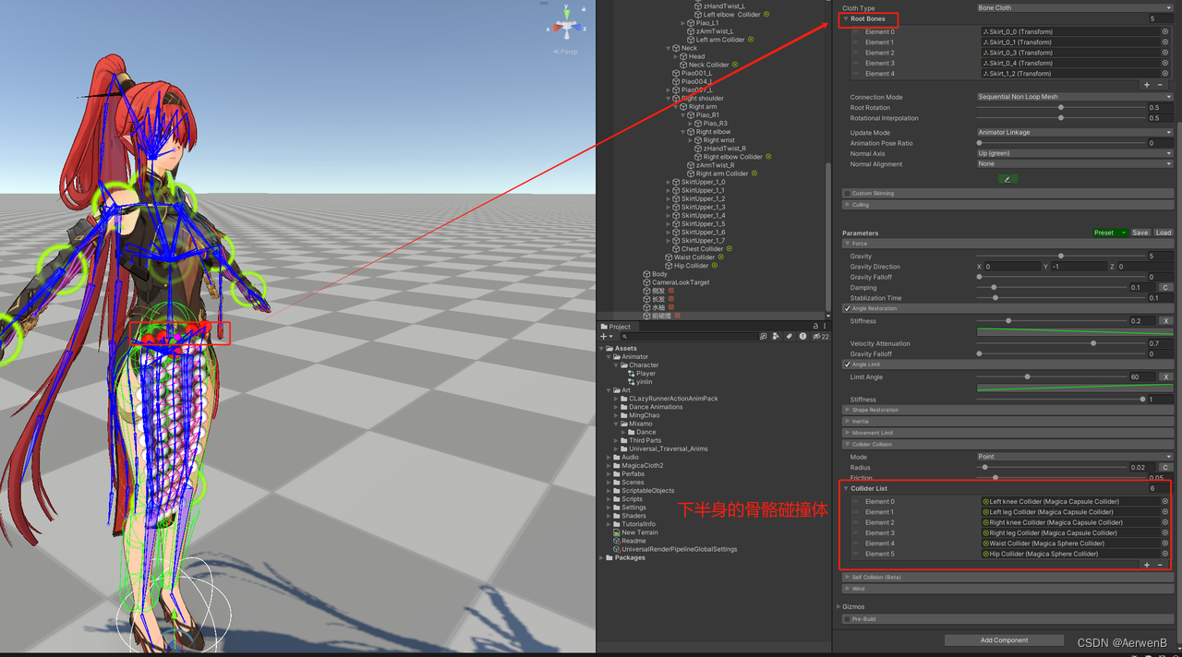Open object picker for Skirt_0_4 Transform

1165,63
